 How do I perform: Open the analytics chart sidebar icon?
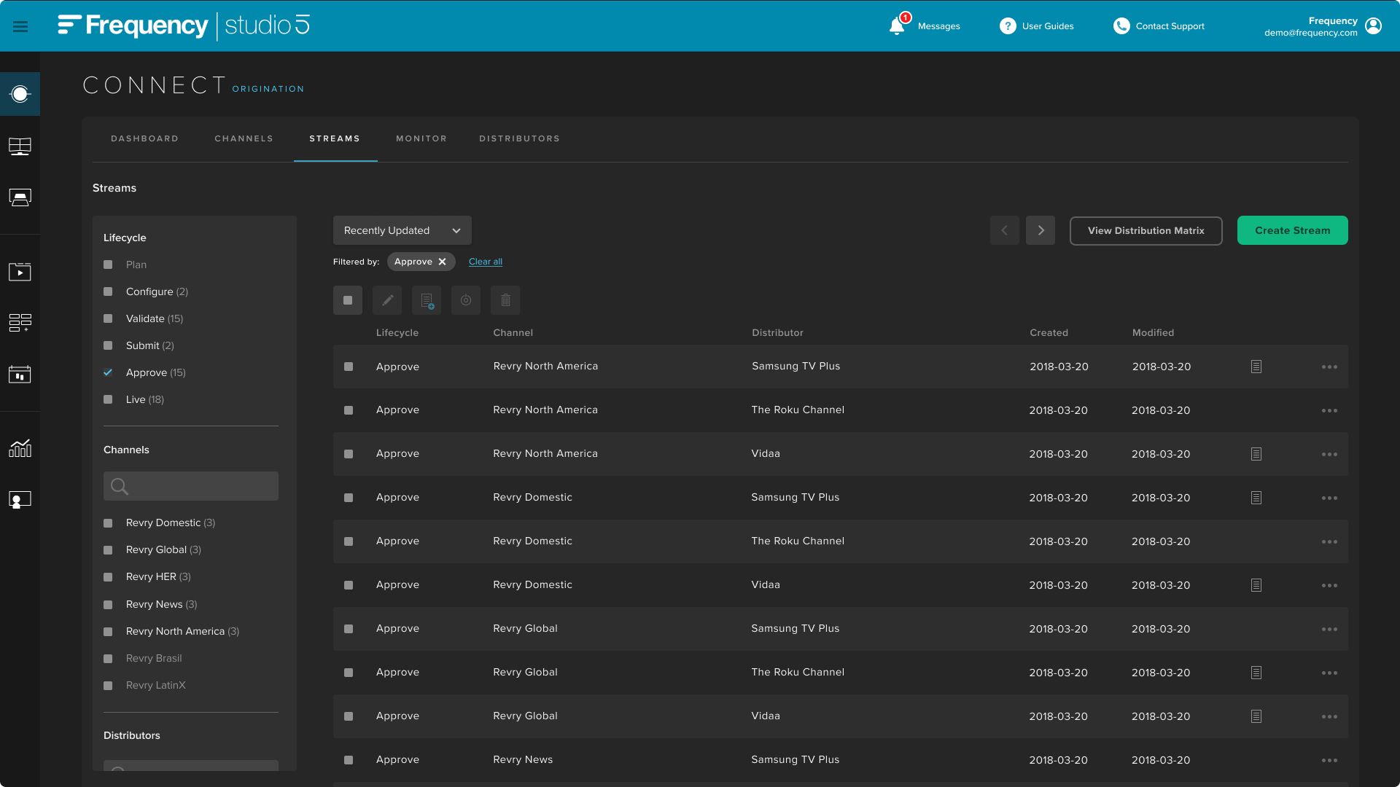pos(20,448)
